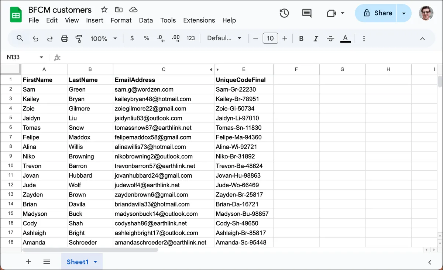The width and height of the screenshot is (443, 270).
Task: Select column A header
Action: coord(44,69)
